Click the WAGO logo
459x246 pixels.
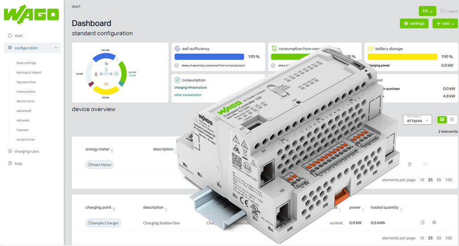click(x=31, y=14)
